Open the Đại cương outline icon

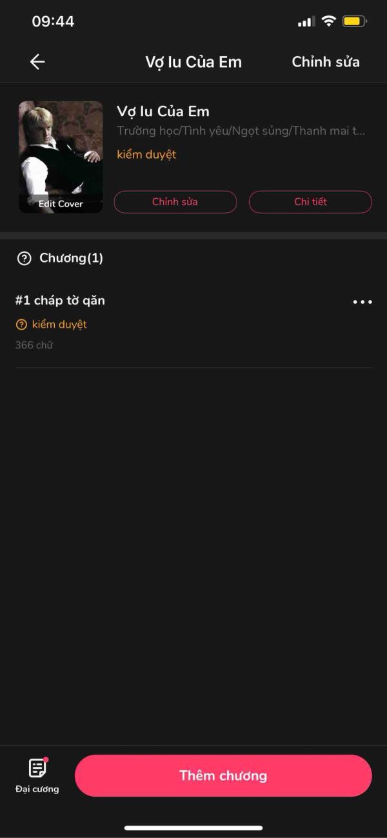coord(37,768)
